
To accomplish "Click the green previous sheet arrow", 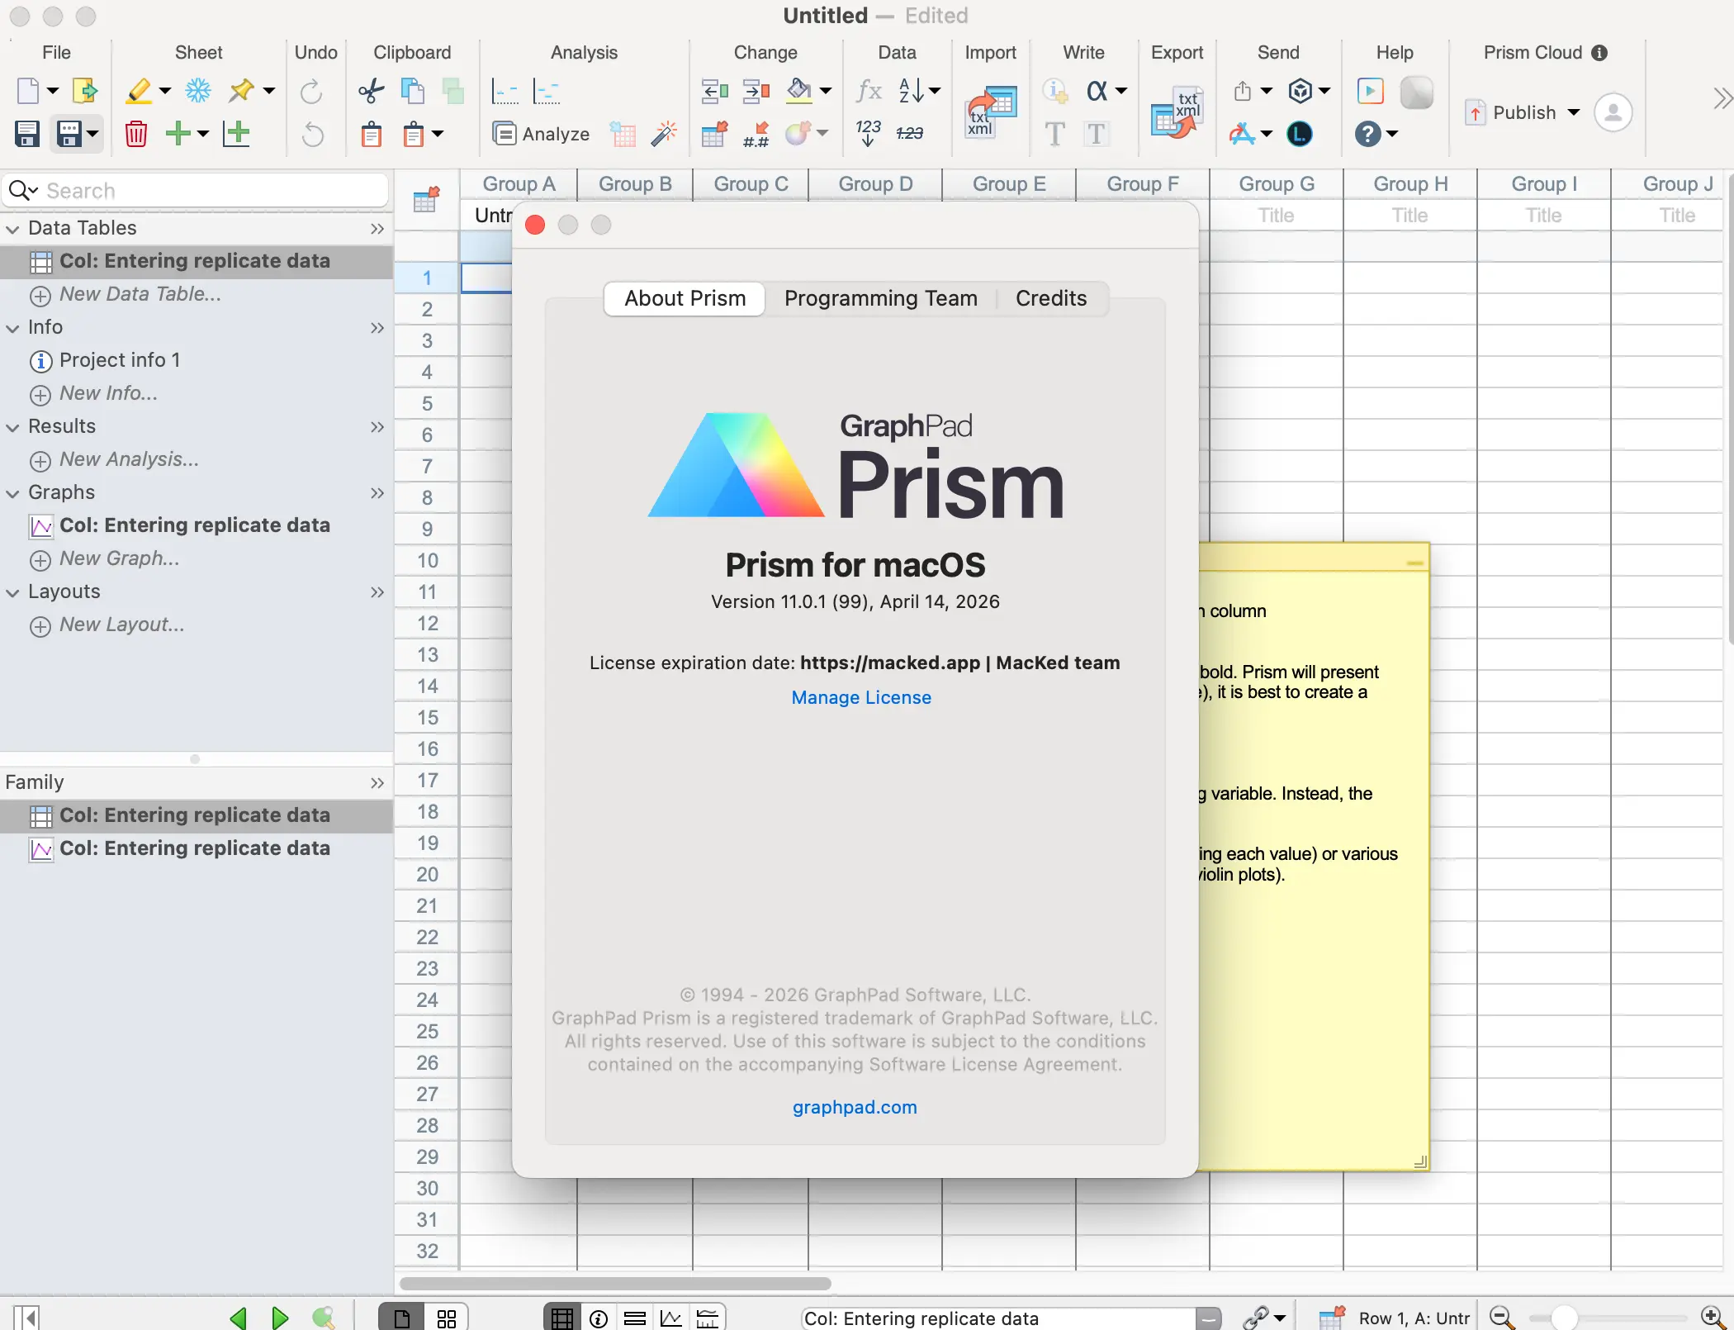I will click(x=239, y=1318).
